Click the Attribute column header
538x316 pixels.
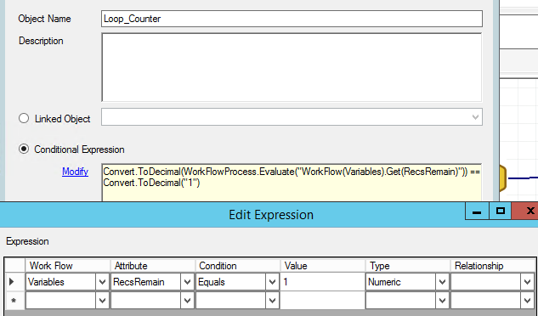(x=152, y=266)
